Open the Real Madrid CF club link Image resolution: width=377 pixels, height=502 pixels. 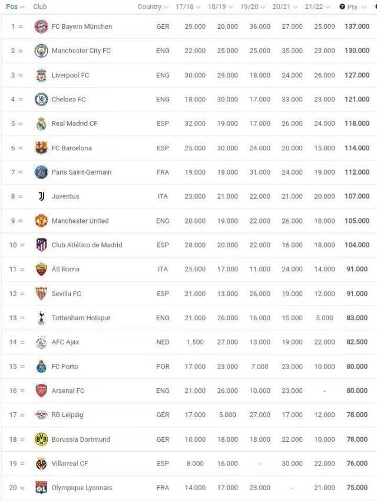coord(74,123)
